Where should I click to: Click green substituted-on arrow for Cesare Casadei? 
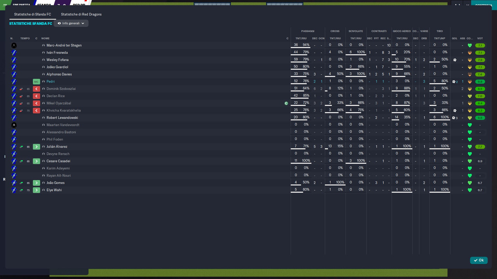36,161
